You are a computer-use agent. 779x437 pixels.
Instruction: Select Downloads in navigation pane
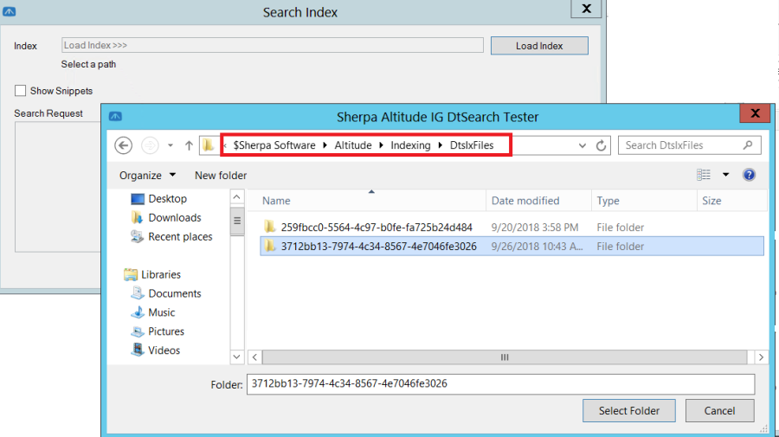coord(174,218)
